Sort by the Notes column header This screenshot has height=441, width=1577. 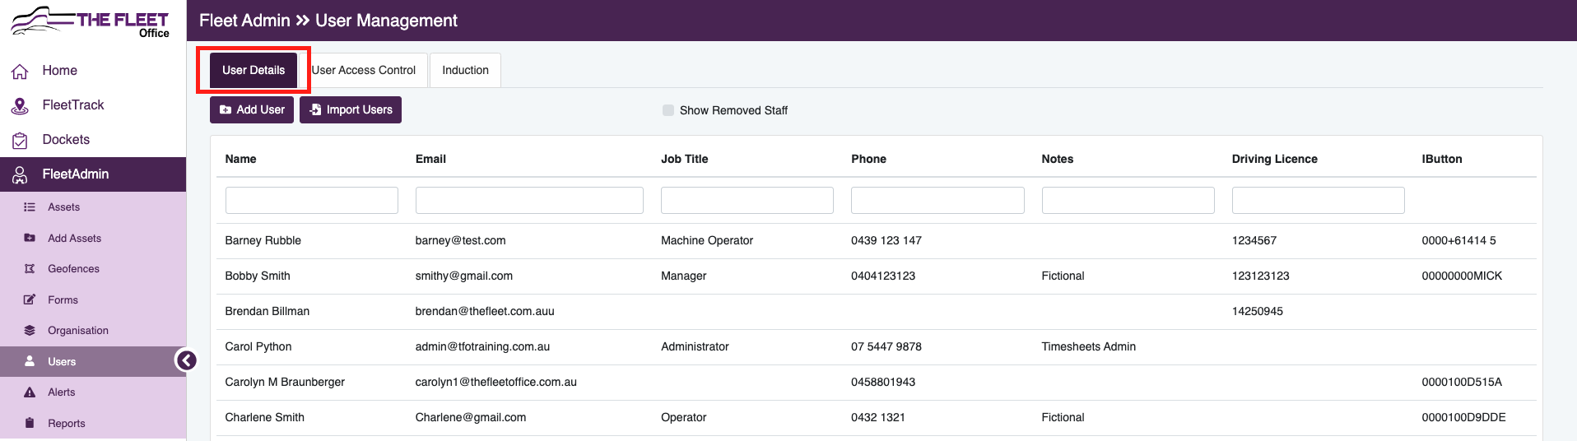(x=1057, y=159)
